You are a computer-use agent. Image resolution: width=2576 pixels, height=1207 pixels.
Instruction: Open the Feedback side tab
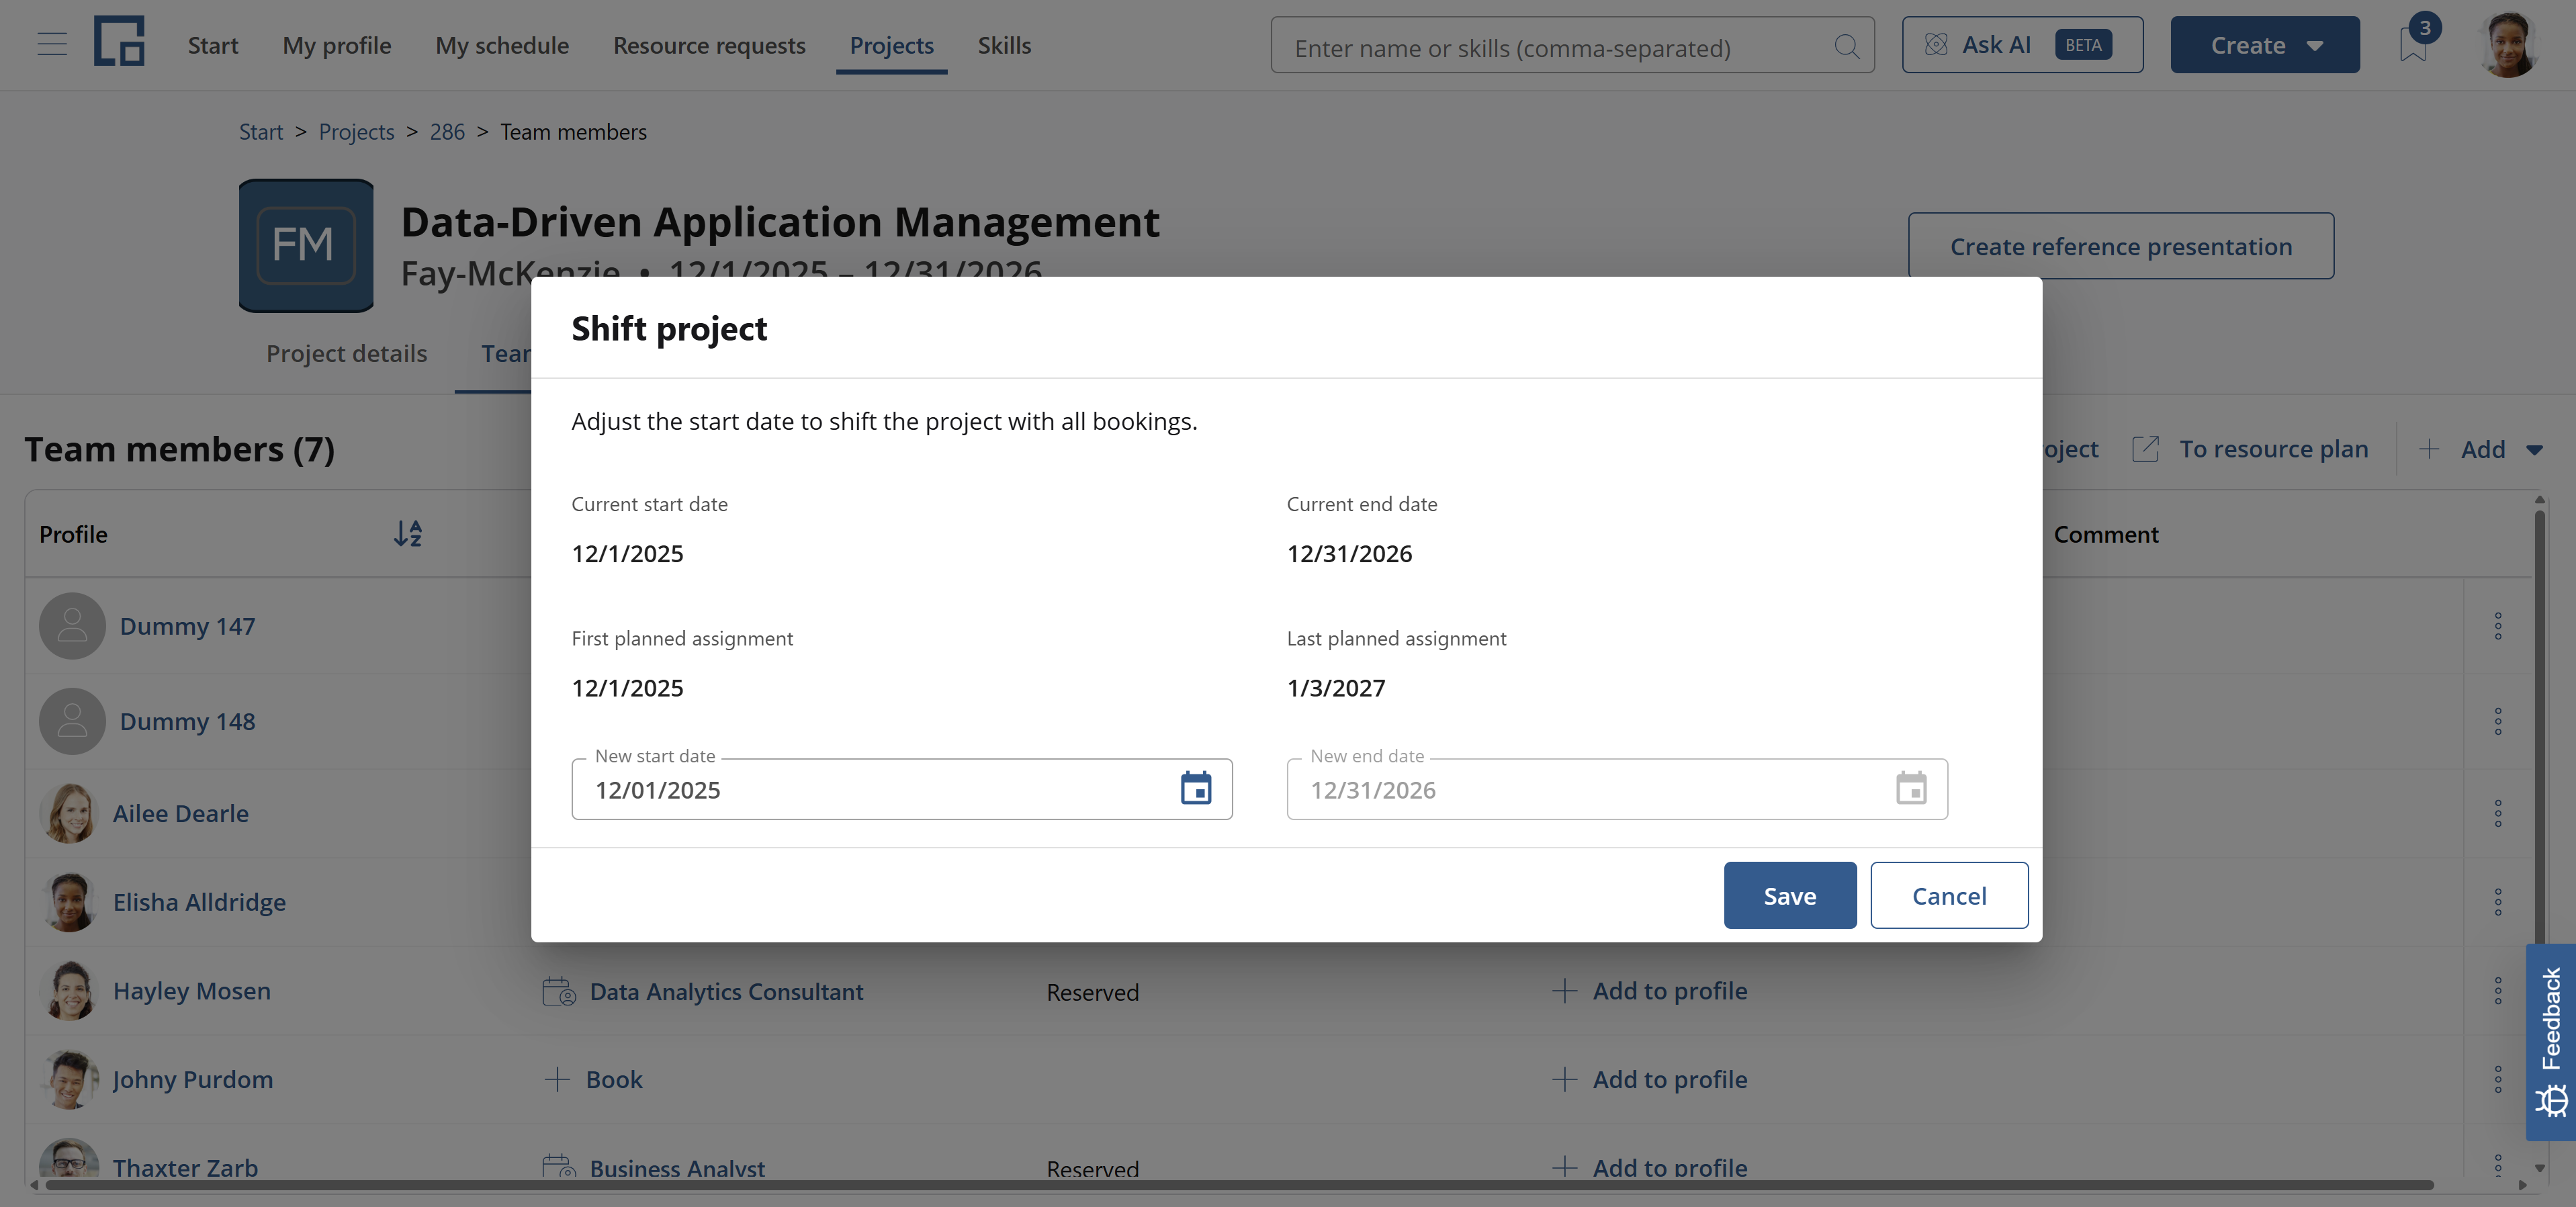point(2550,1042)
